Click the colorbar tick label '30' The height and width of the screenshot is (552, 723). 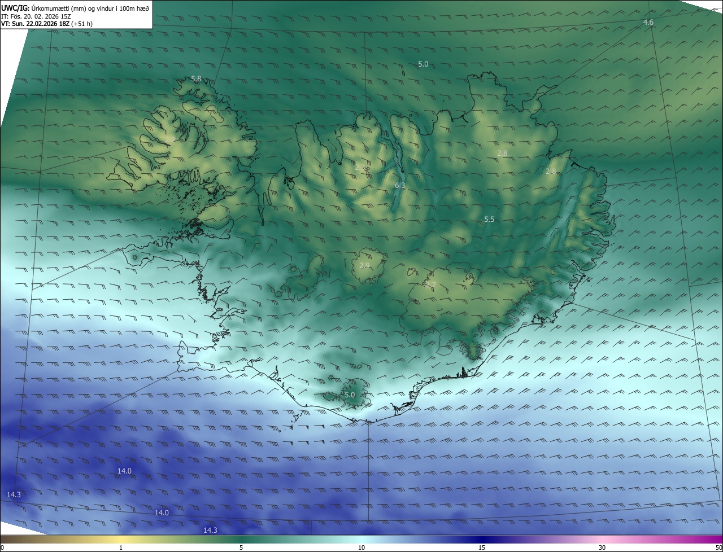coord(602,547)
